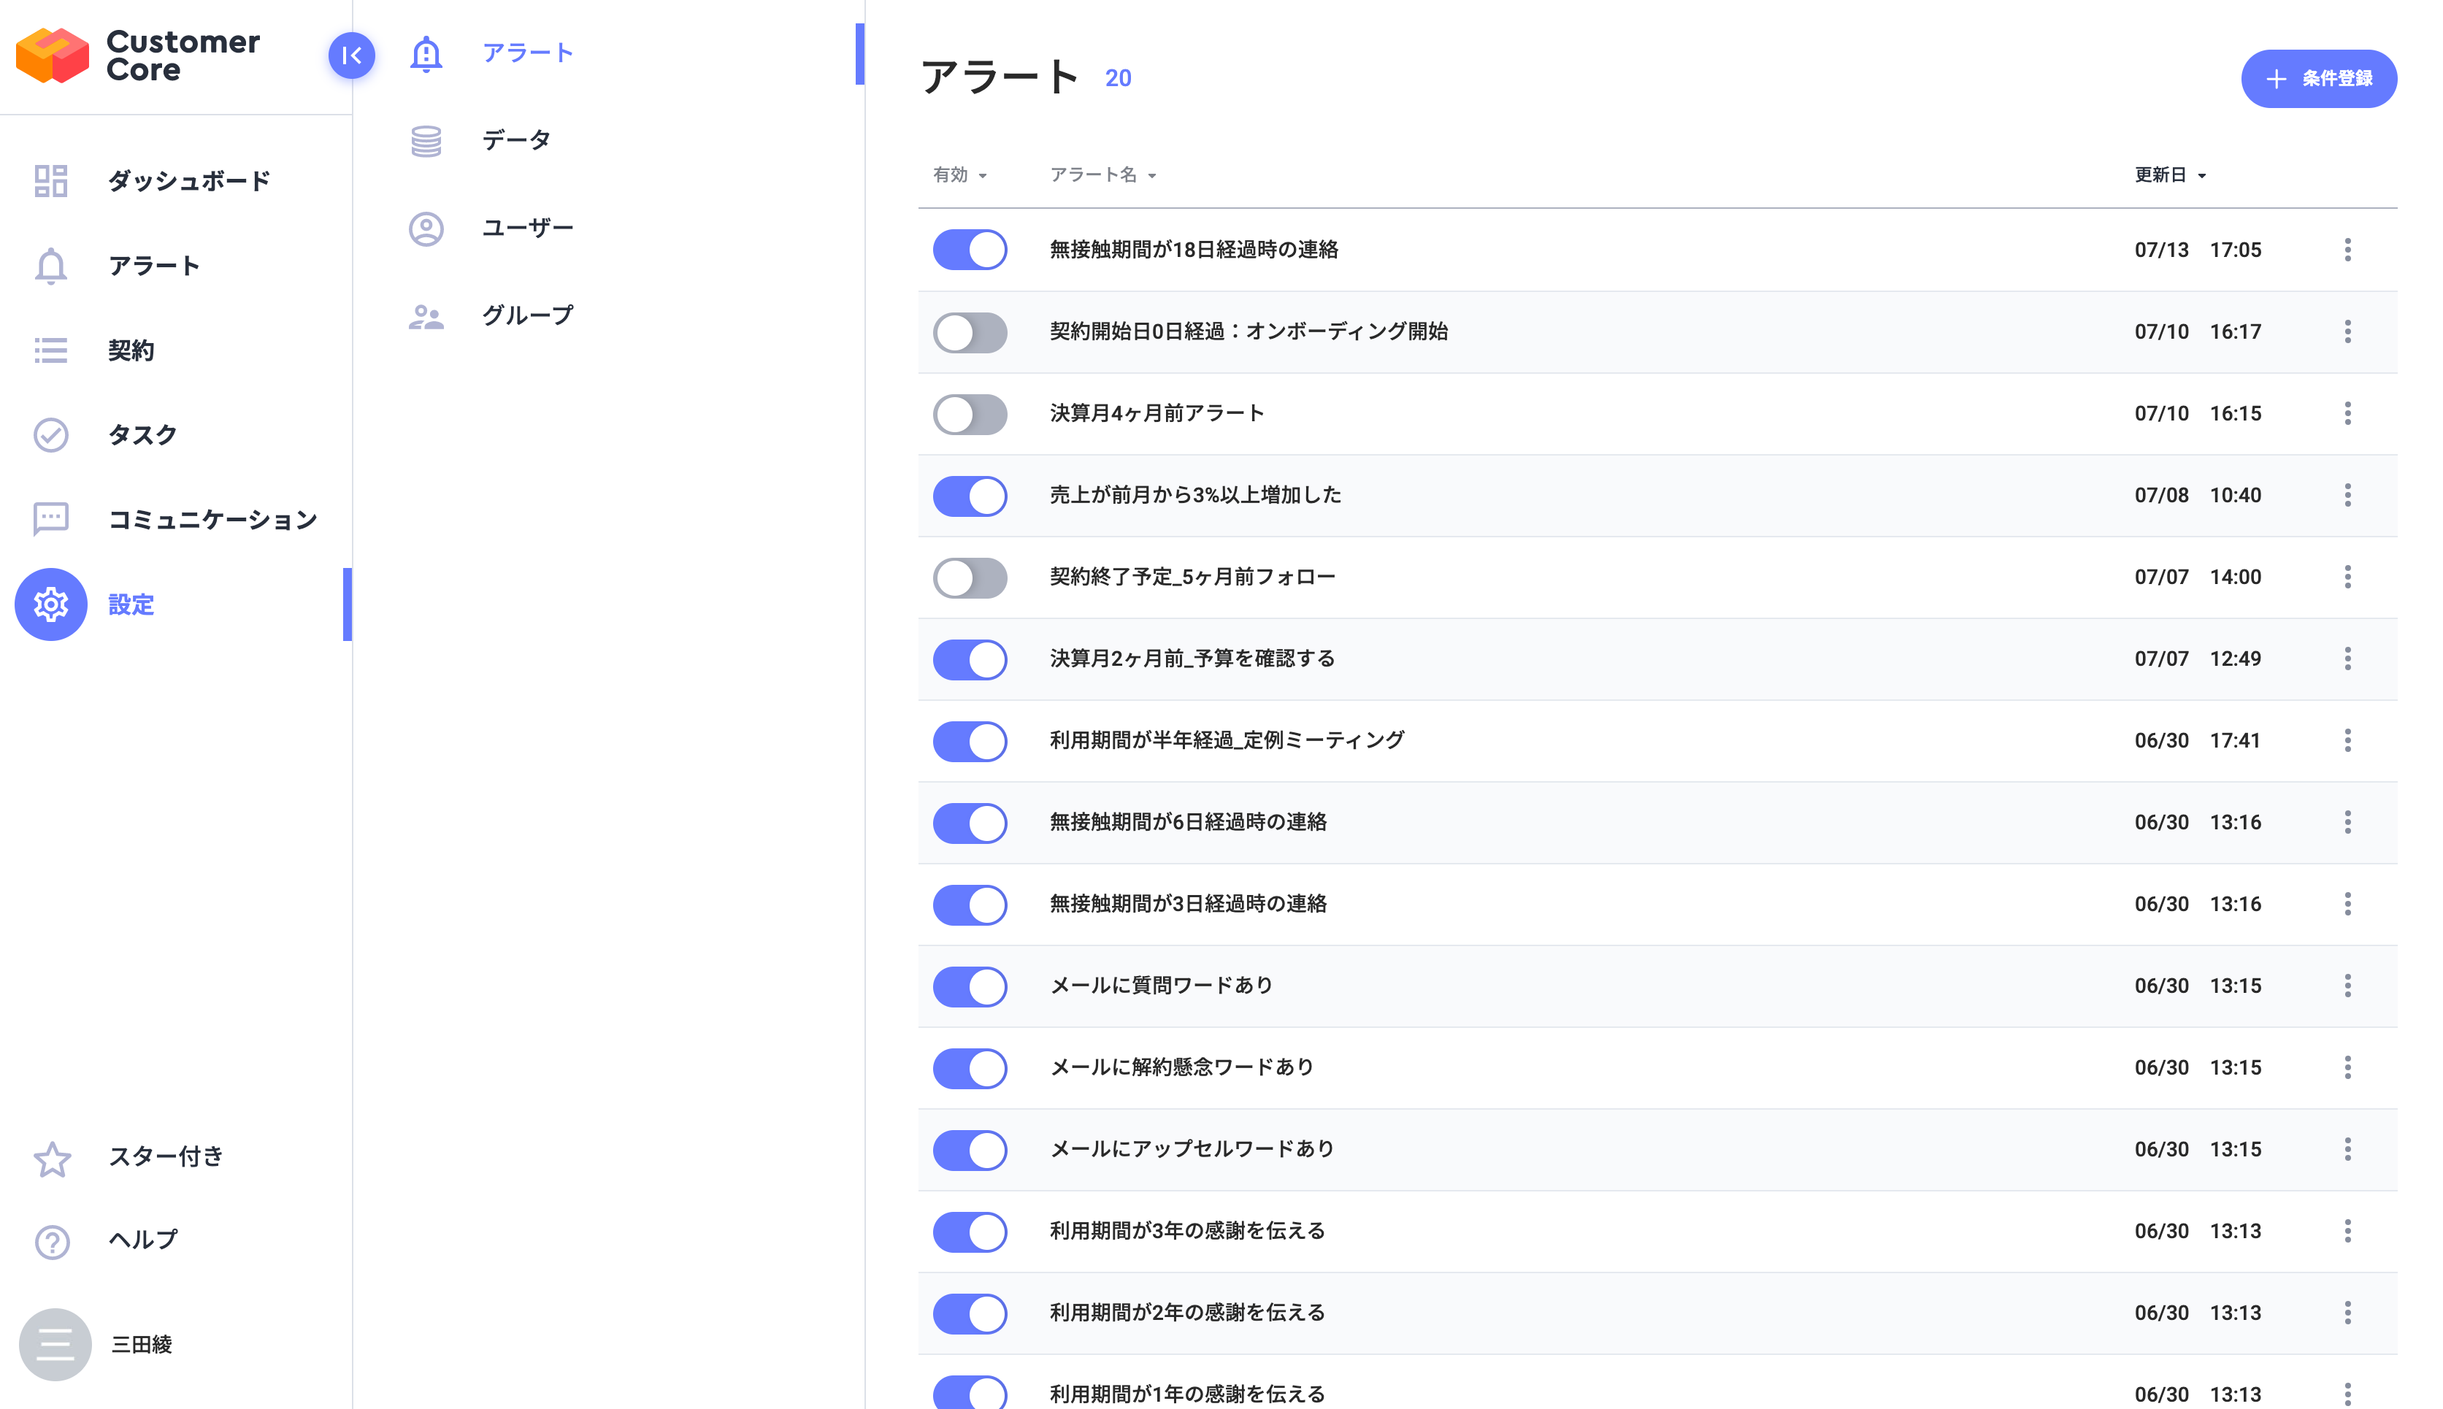Sort by アラート名 column dropdown
The width and height of the screenshot is (2443, 1409).
(1102, 175)
